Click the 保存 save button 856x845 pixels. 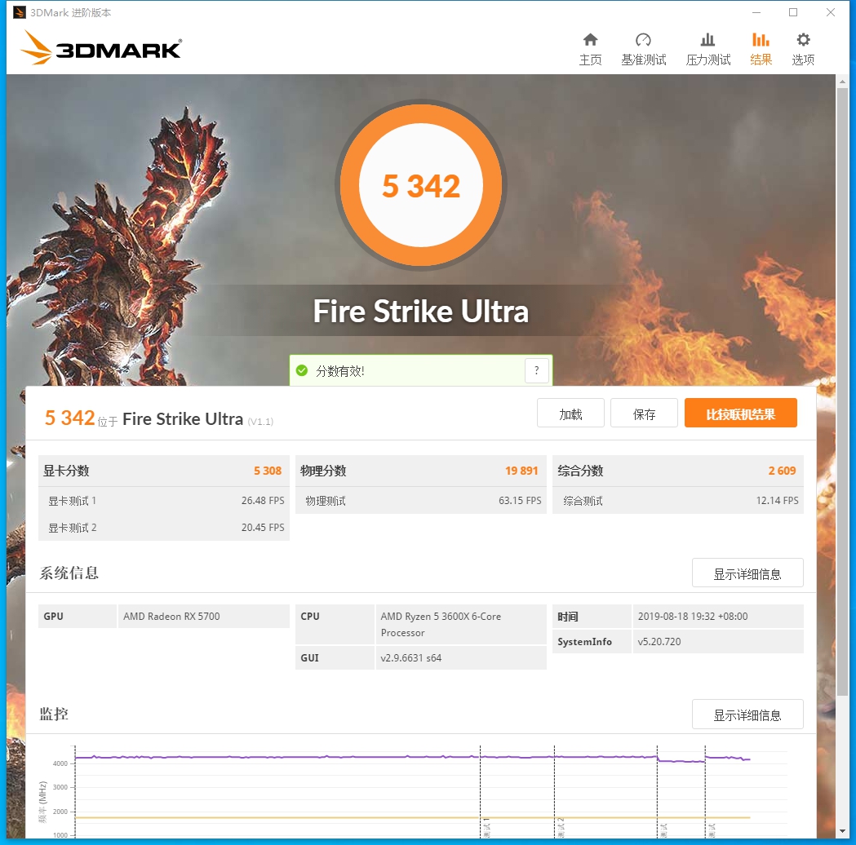644,413
